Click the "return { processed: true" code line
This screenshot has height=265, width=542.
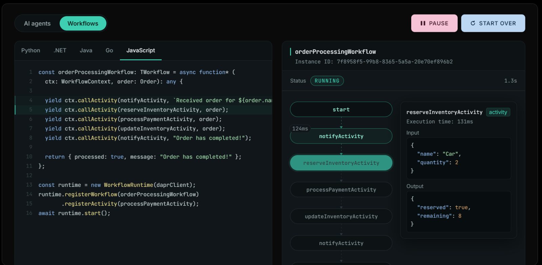[x=143, y=157]
